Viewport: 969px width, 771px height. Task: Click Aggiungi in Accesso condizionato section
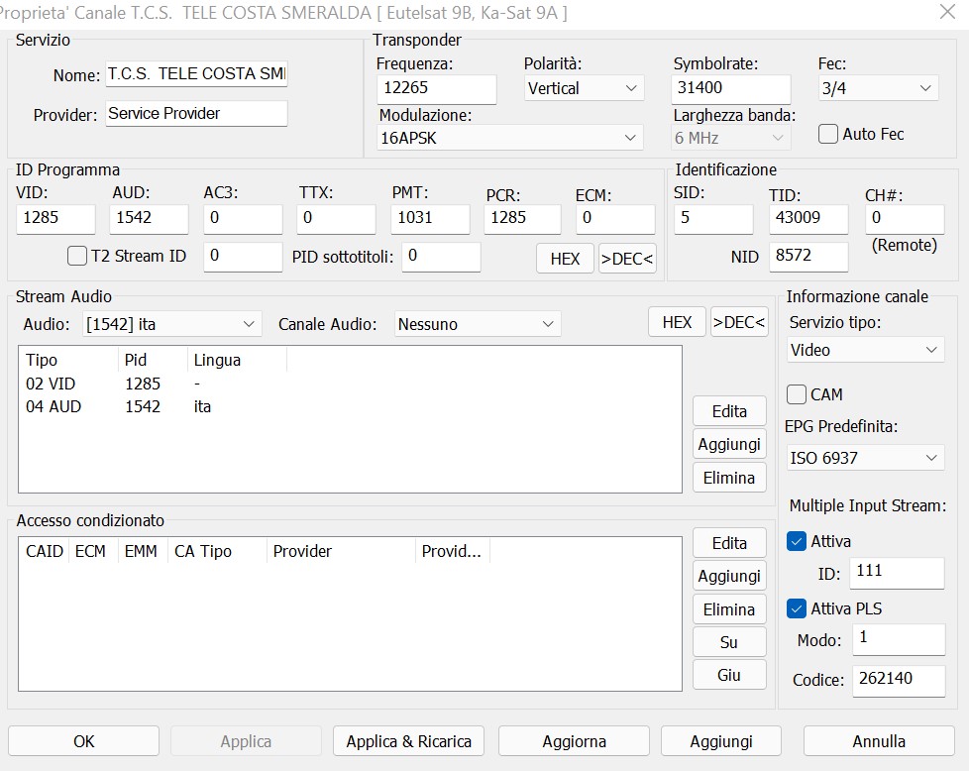coord(729,576)
